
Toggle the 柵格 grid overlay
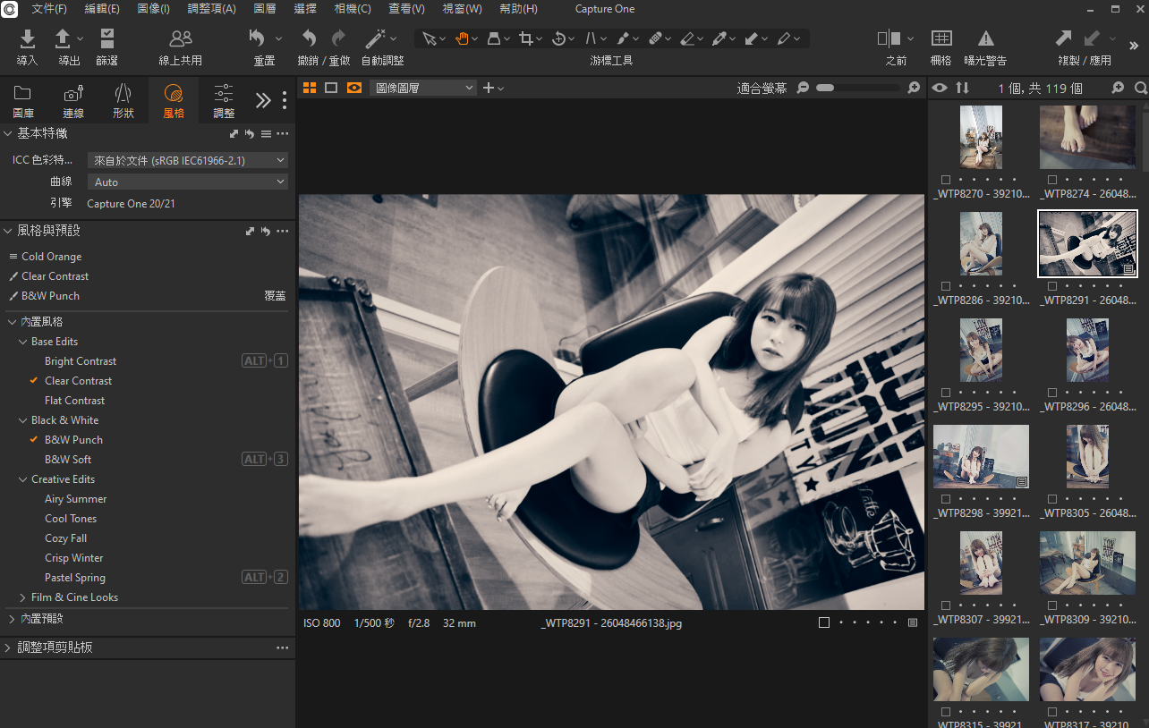[x=940, y=38]
